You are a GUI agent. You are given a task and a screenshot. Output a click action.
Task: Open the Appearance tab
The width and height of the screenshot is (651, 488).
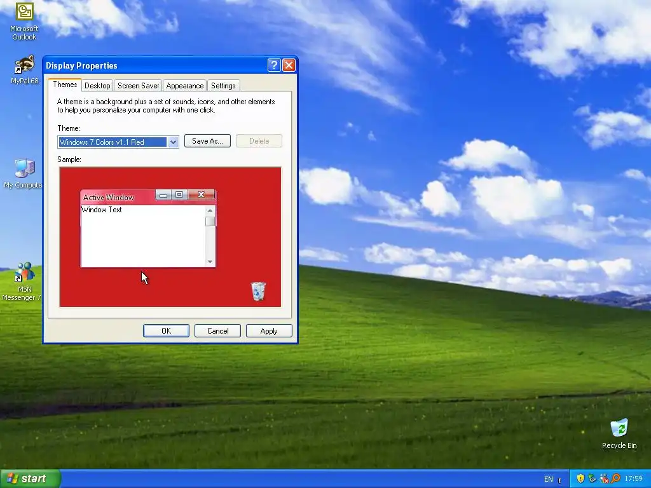tap(185, 86)
